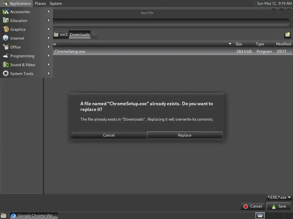Screen dimensions: 293x219
Task: Expand the Accessories submenu arrow
Action: pyautogui.click(x=49, y=11)
